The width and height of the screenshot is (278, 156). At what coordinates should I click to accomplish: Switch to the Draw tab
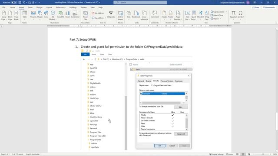coord(30,7)
